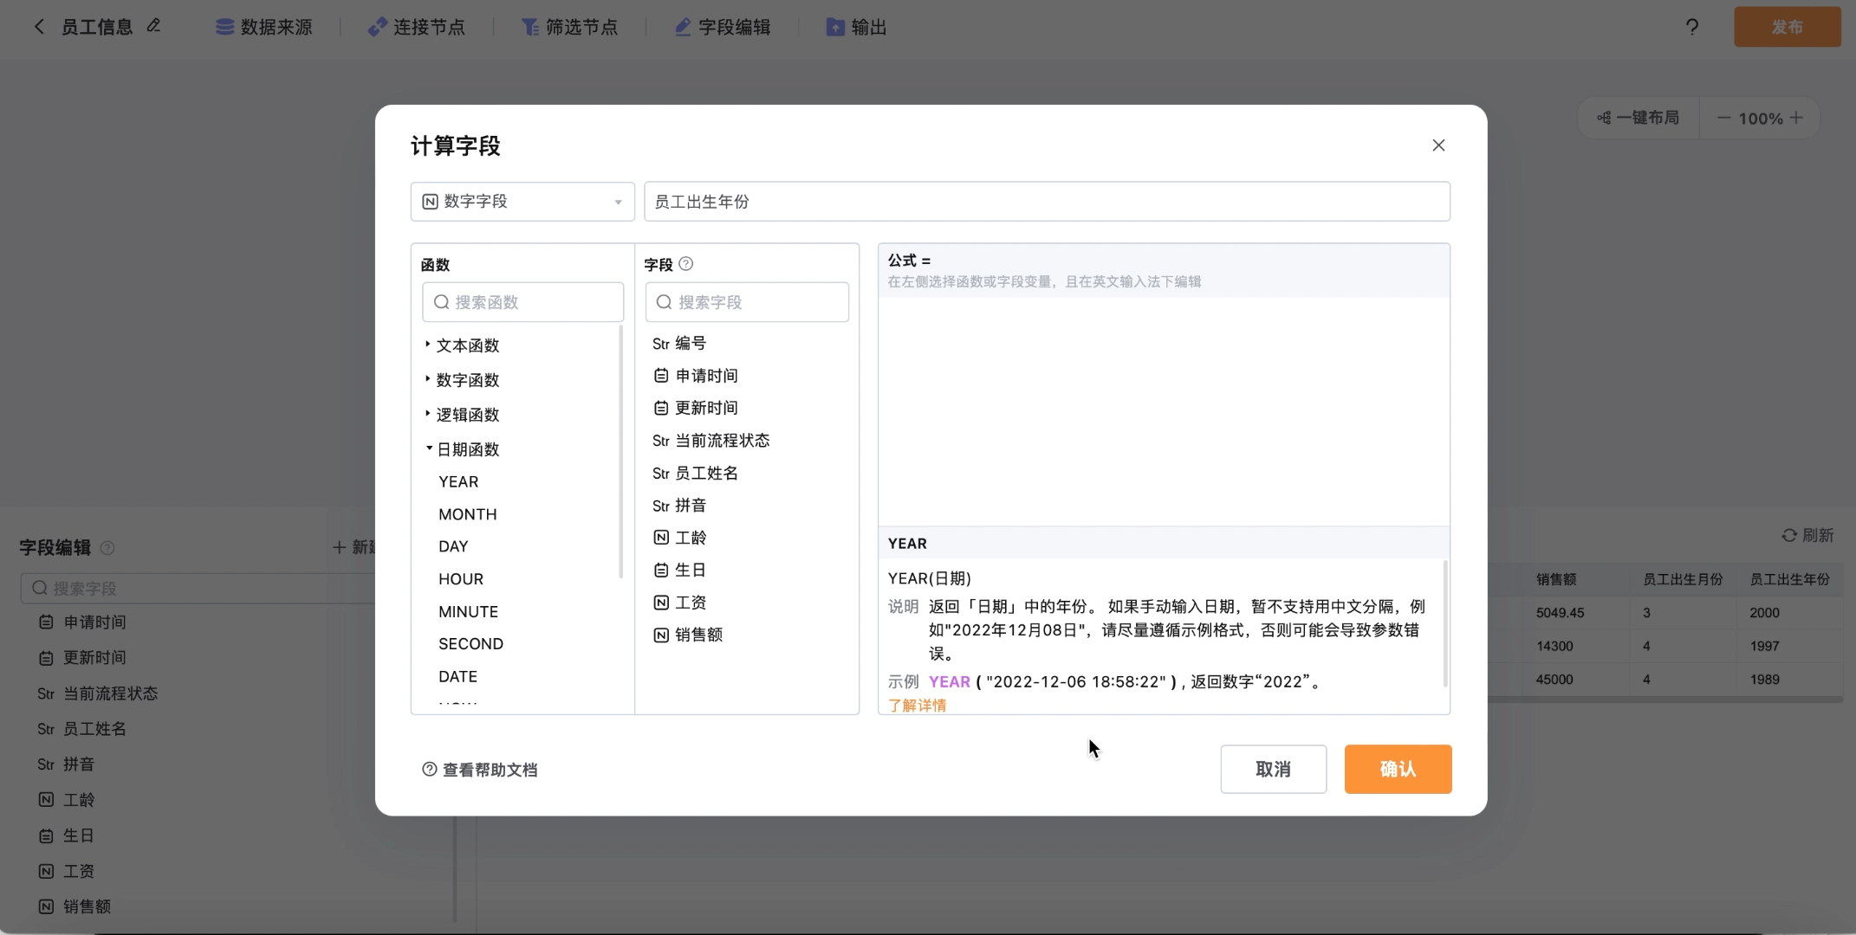
Task: Click the function description scrollbar
Action: [1444, 623]
